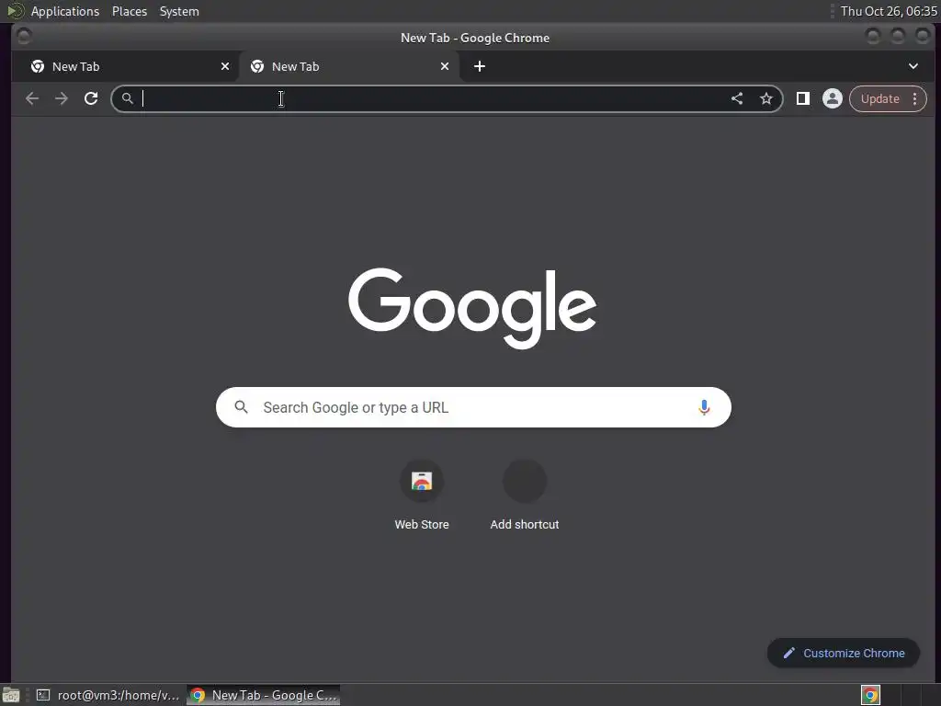
Task: Close the first New Tab
Action: pyautogui.click(x=225, y=66)
